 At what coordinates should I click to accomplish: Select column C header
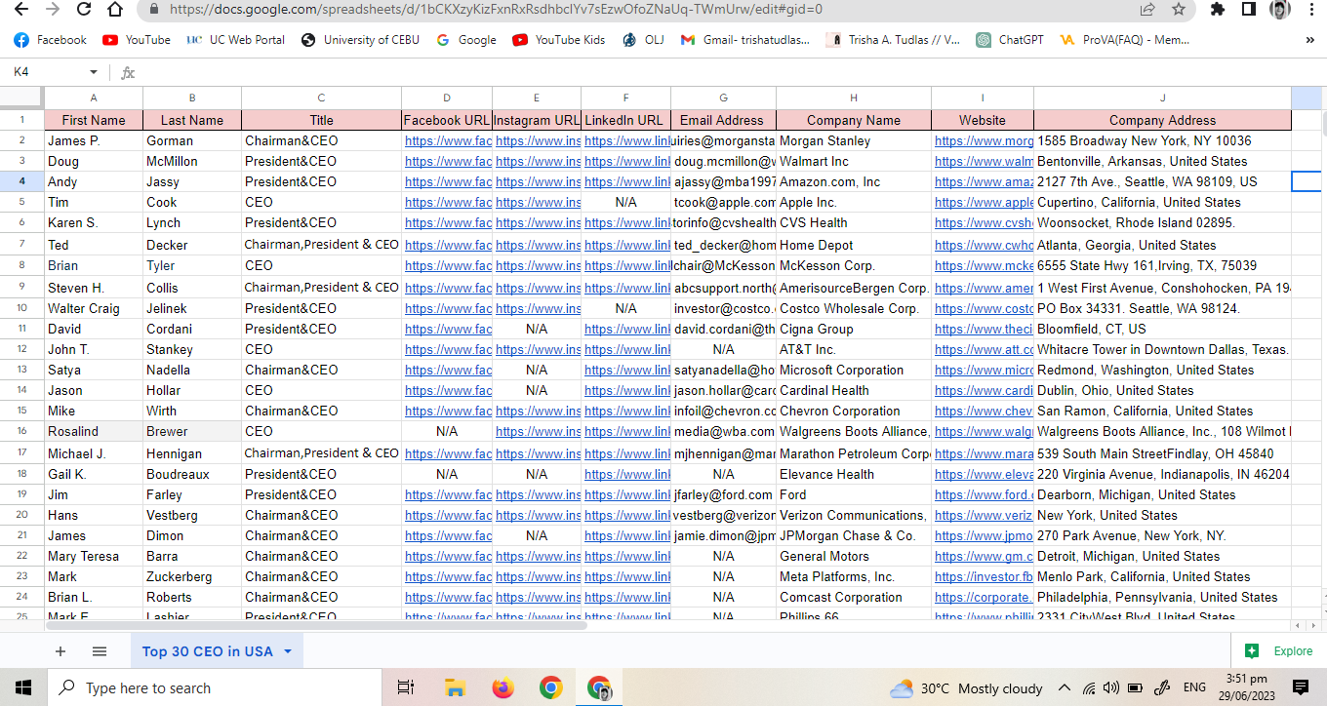coord(321,98)
